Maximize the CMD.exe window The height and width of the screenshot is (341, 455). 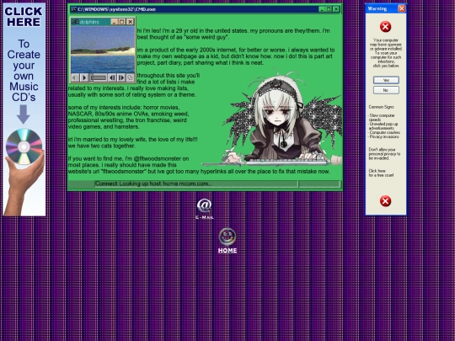point(329,9)
